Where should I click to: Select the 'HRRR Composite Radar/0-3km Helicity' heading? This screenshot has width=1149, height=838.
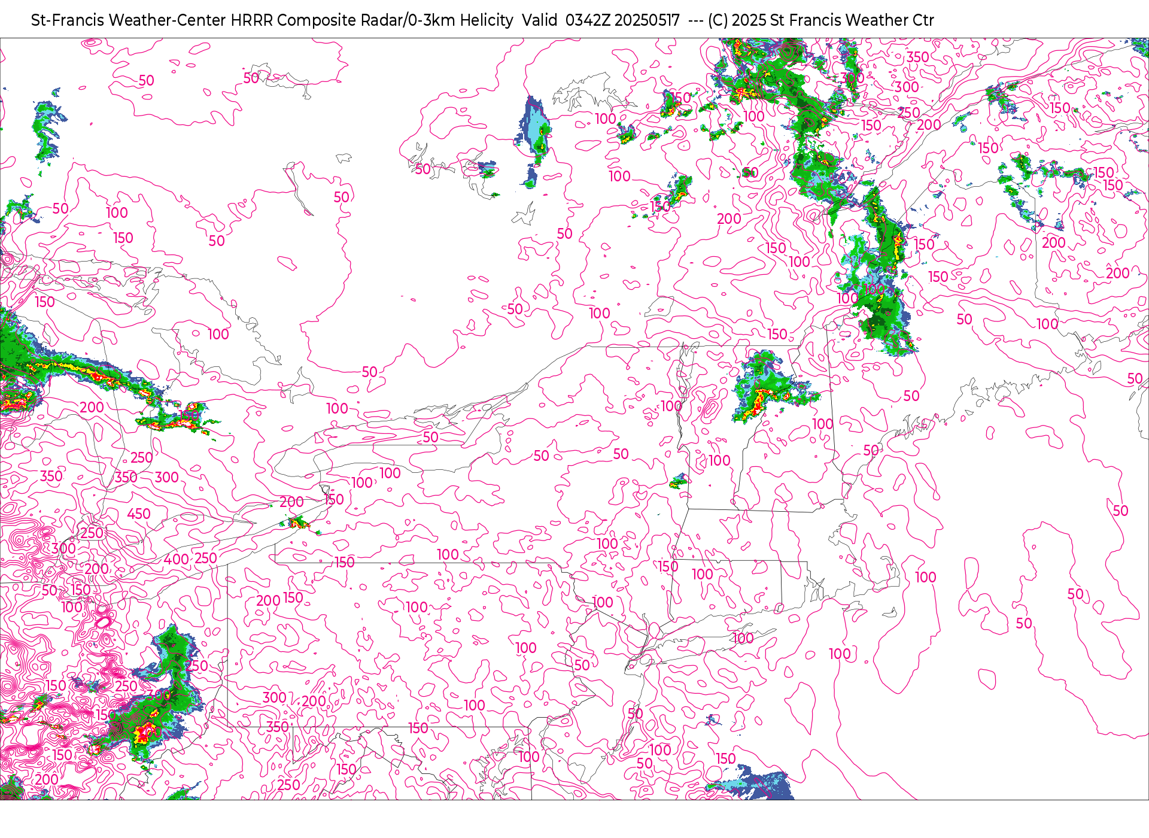coord(372,20)
